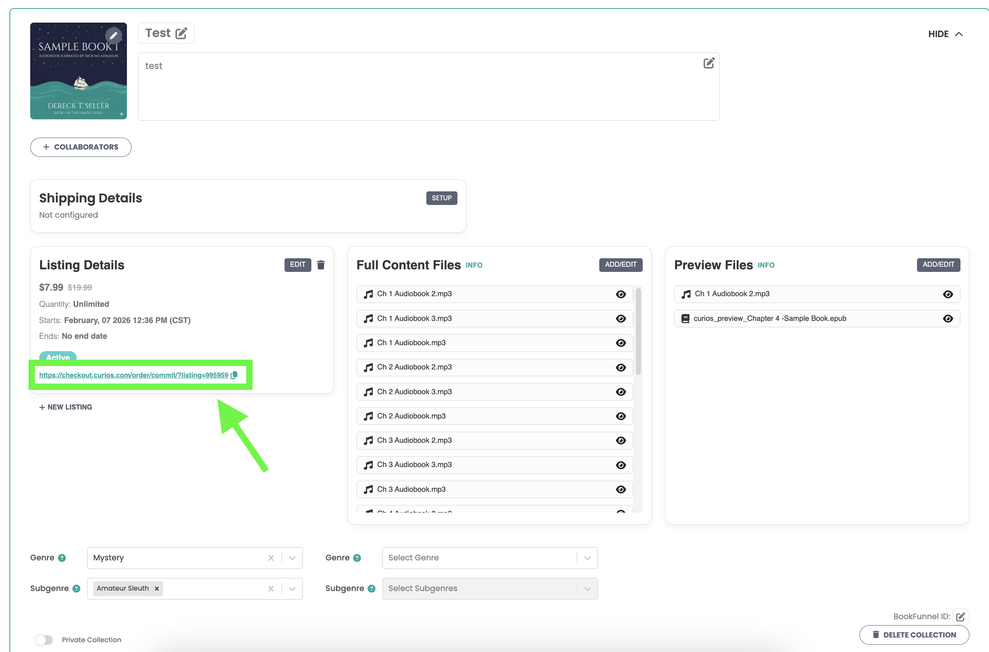Open Genre help question mark

(x=62, y=558)
